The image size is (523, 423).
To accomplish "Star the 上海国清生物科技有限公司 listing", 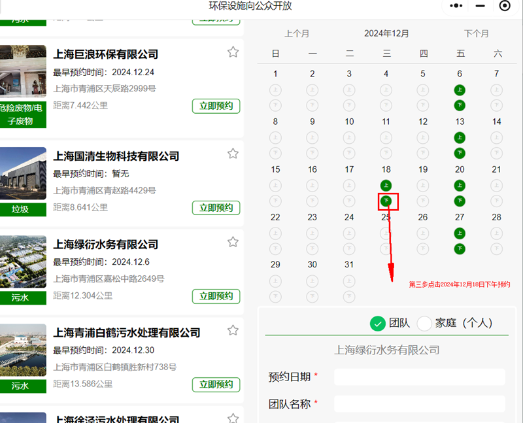I will 233,154.
